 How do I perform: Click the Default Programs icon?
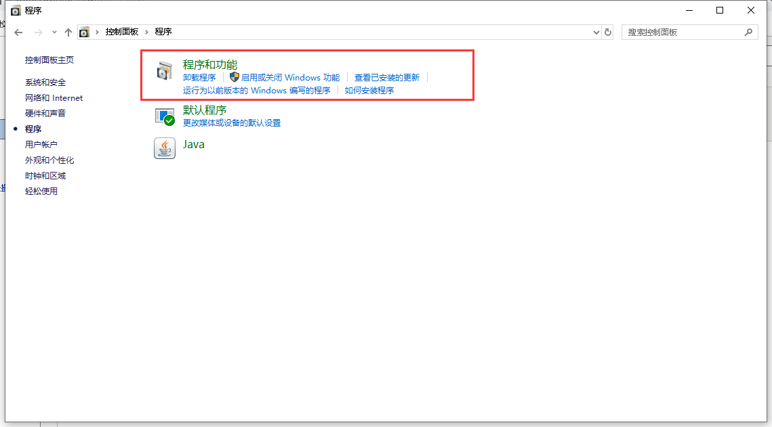[165, 116]
